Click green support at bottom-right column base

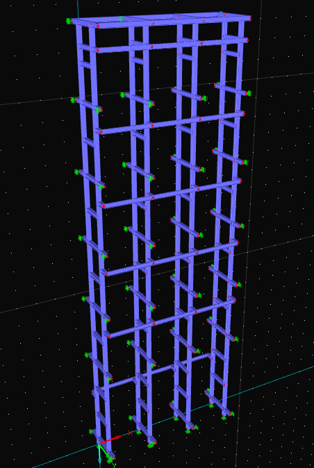pyautogui.click(x=224, y=418)
